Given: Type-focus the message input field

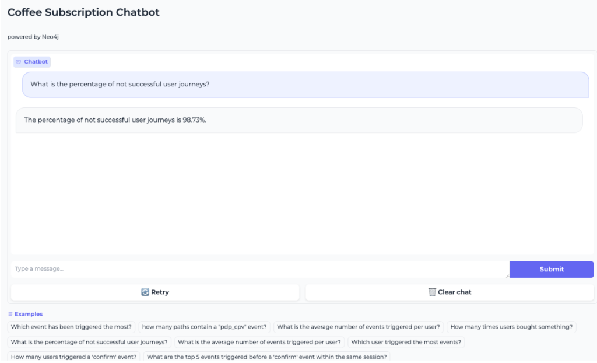Looking at the screenshot, I should (259, 269).
